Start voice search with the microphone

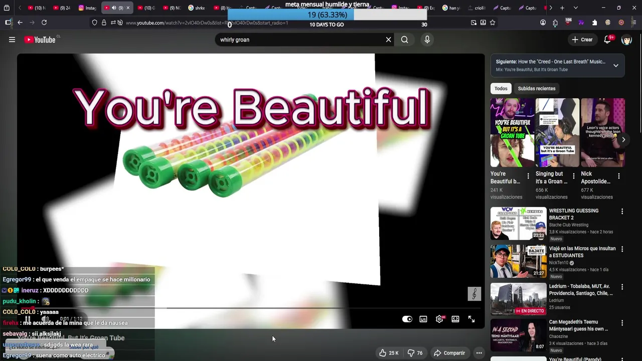427,40
